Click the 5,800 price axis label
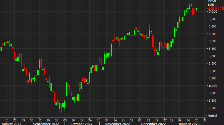 pyautogui.click(x=213, y=101)
